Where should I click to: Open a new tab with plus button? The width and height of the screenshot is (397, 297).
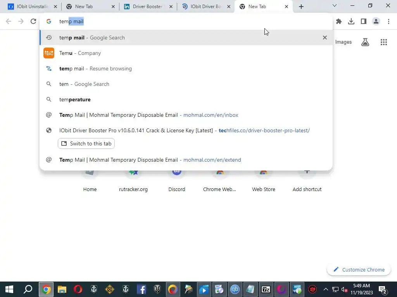[301, 7]
